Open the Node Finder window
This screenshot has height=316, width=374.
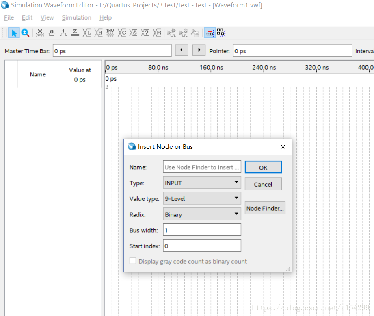pos(265,208)
